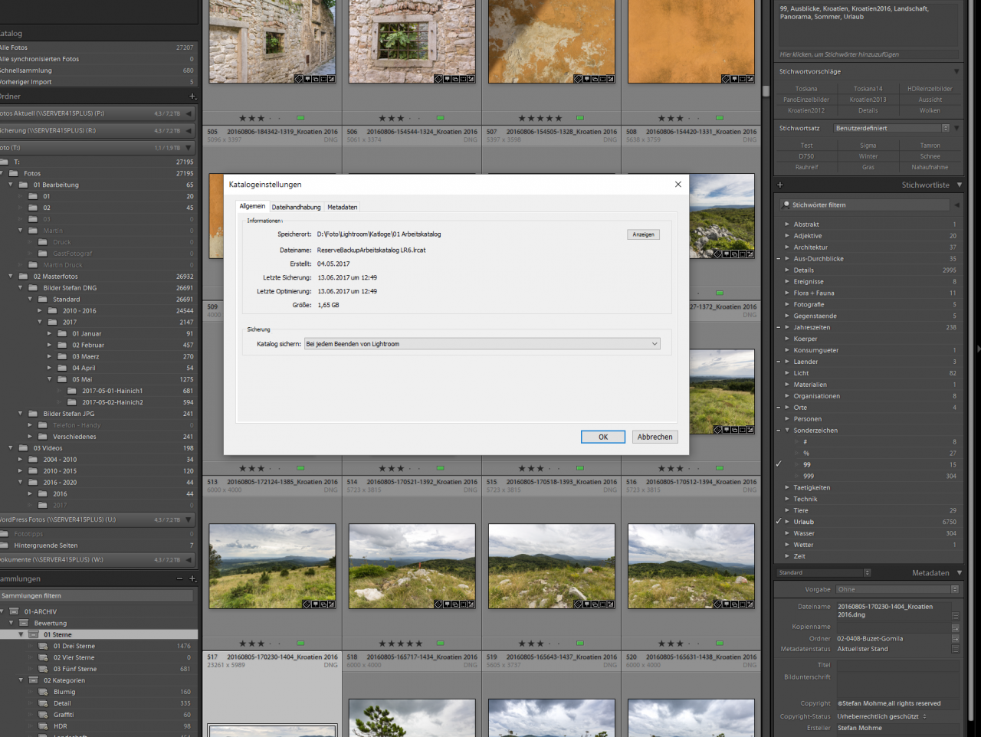
Task: Click the first badge icon on photo 517 thumbnail
Action: (307, 604)
